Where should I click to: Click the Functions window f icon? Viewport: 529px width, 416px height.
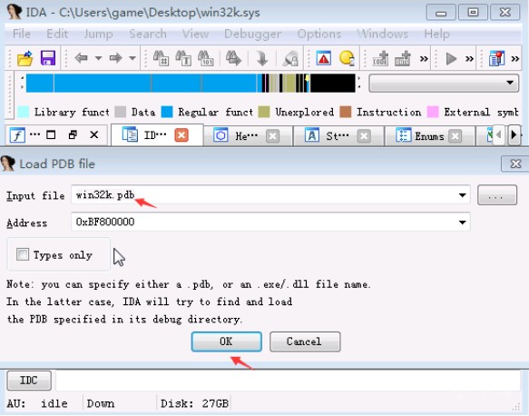(17, 135)
